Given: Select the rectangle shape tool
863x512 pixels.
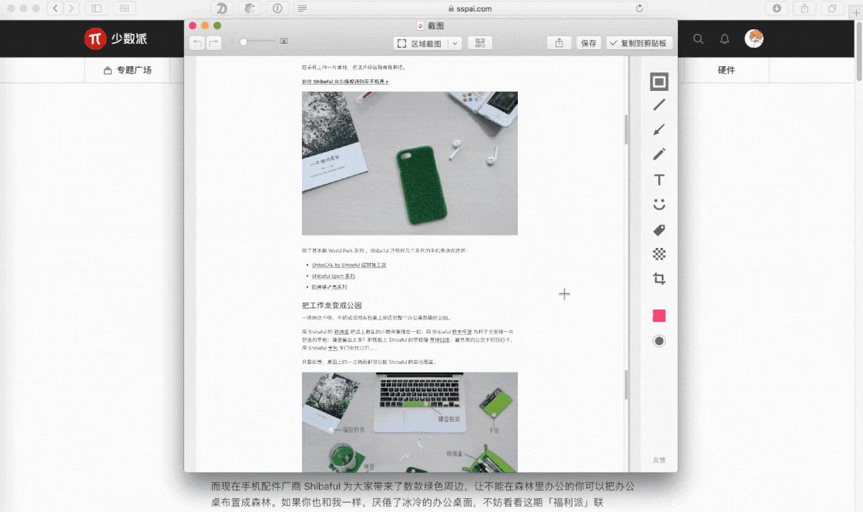Looking at the screenshot, I should point(659,82).
